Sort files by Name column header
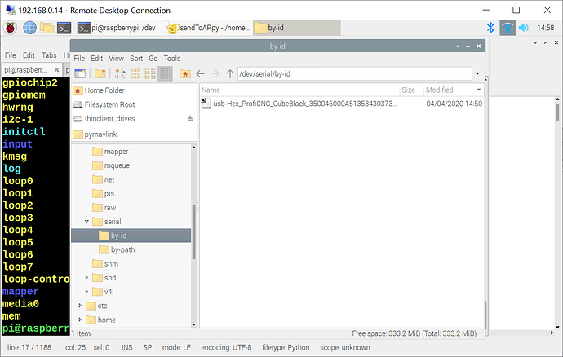 click(299, 90)
